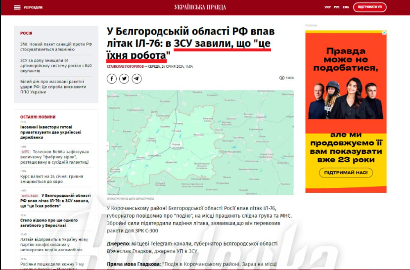This screenshot has height=270, width=410.
Task: Share article on Twitter
Action: pos(124,79)
